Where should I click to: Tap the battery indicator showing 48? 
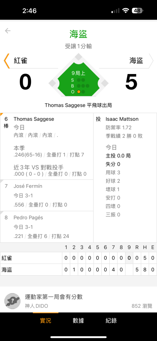[x=138, y=11]
